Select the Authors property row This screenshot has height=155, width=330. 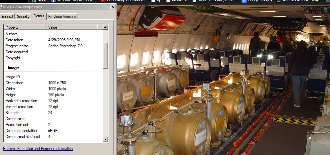point(12,34)
